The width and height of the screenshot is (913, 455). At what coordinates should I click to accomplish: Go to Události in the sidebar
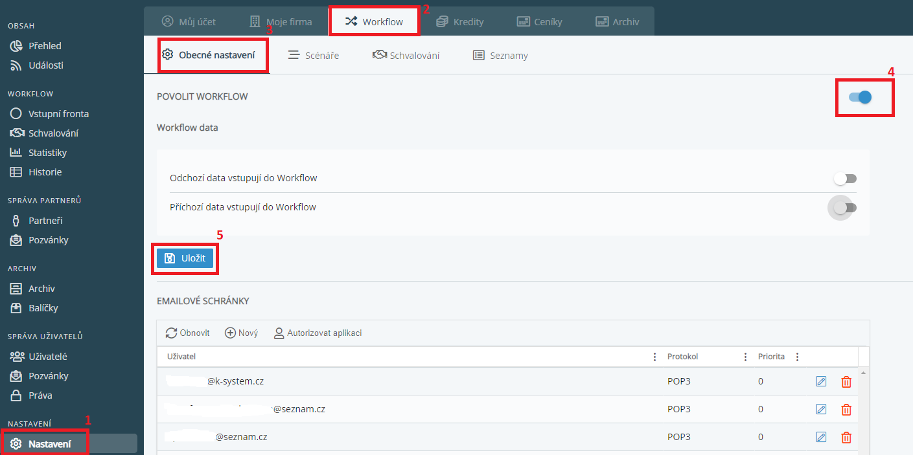pyautogui.click(x=45, y=65)
